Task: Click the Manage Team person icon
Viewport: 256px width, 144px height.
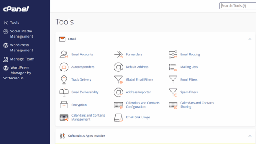Action: 6,59
